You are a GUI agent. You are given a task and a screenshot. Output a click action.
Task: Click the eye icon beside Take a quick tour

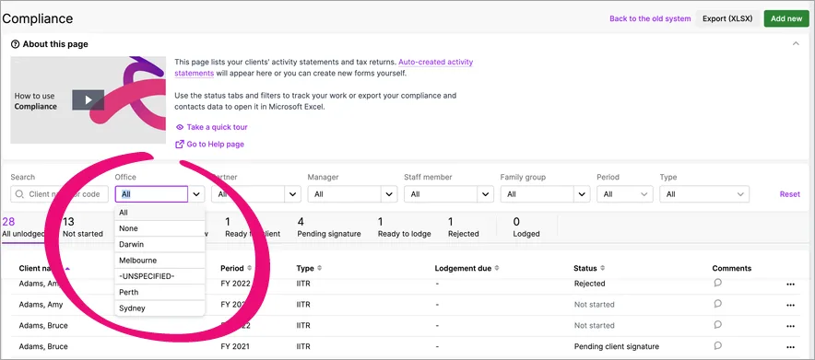pyautogui.click(x=180, y=127)
